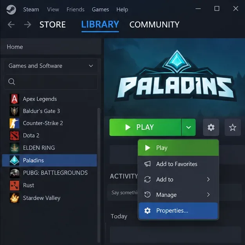Viewport: 245px width, 245px height.
Task: Click the Steam logo icon
Action: pyautogui.click(x=11, y=9)
